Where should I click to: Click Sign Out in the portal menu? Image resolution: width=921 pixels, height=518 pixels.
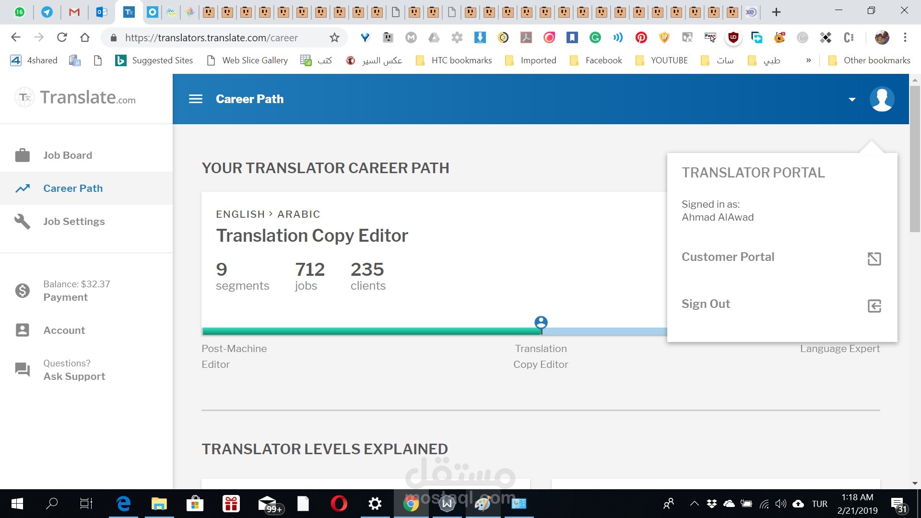(706, 304)
